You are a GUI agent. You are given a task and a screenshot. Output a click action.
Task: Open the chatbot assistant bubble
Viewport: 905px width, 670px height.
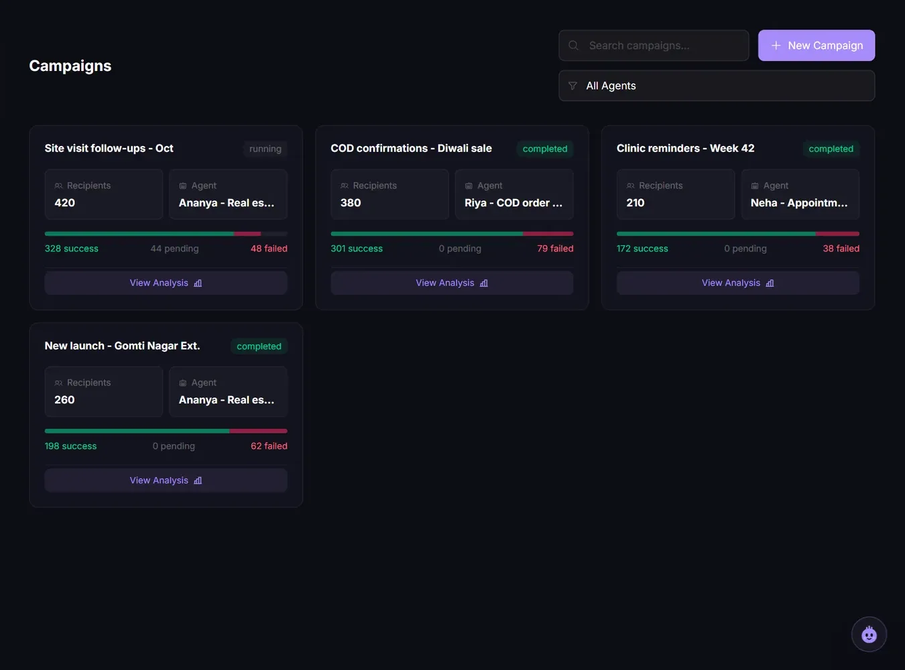[x=869, y=634]
